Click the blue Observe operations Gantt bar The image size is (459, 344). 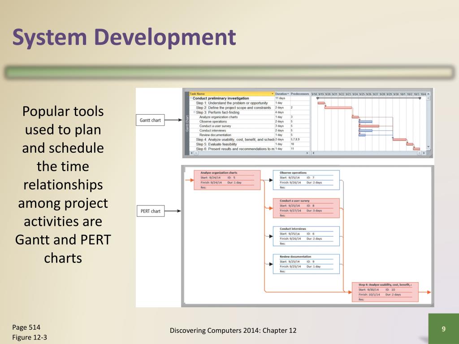(x=365, y=121)
